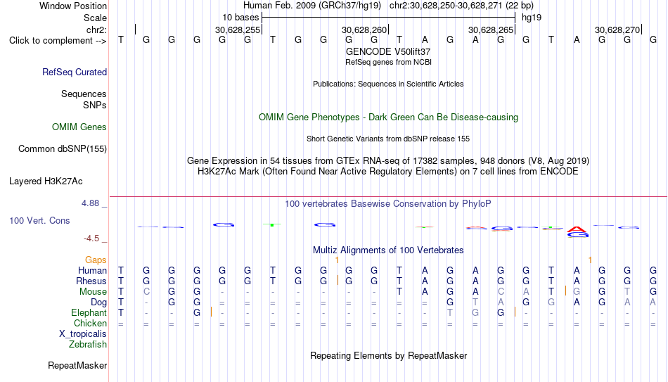Click the GENCODE V50lift37 track title
Image resolution: width=668 pixels, height=382 pixels.
tap(388, 51)
